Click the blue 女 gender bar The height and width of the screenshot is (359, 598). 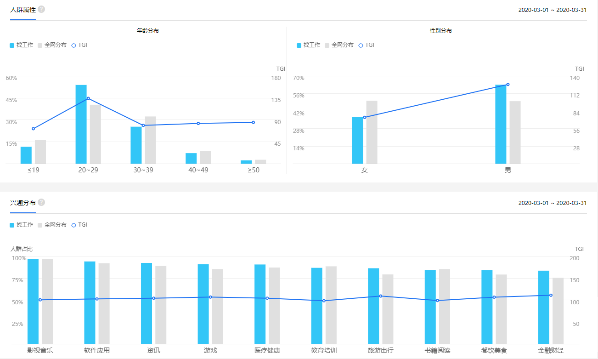357,140
